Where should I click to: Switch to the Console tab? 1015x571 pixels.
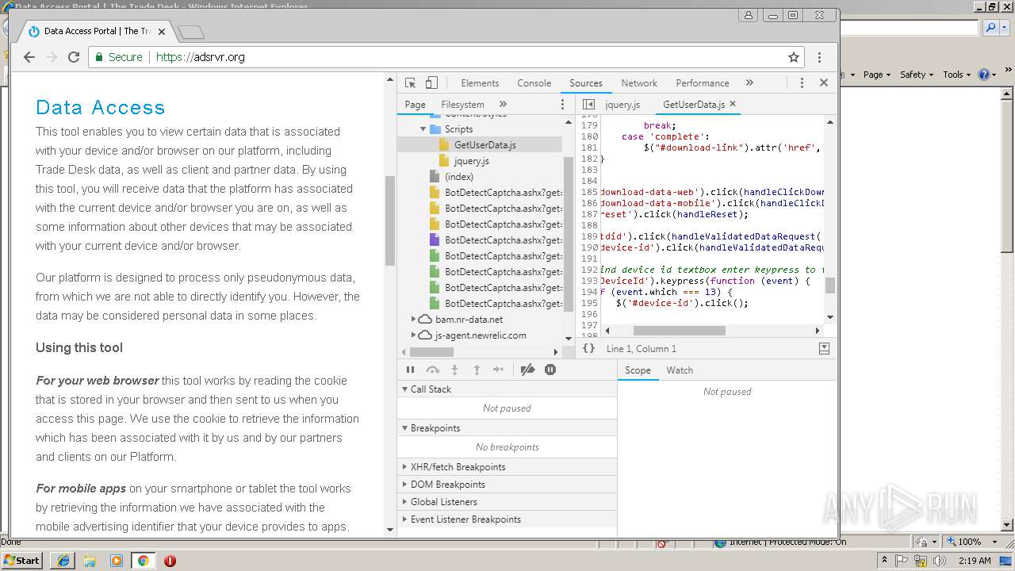click(534, 83)
